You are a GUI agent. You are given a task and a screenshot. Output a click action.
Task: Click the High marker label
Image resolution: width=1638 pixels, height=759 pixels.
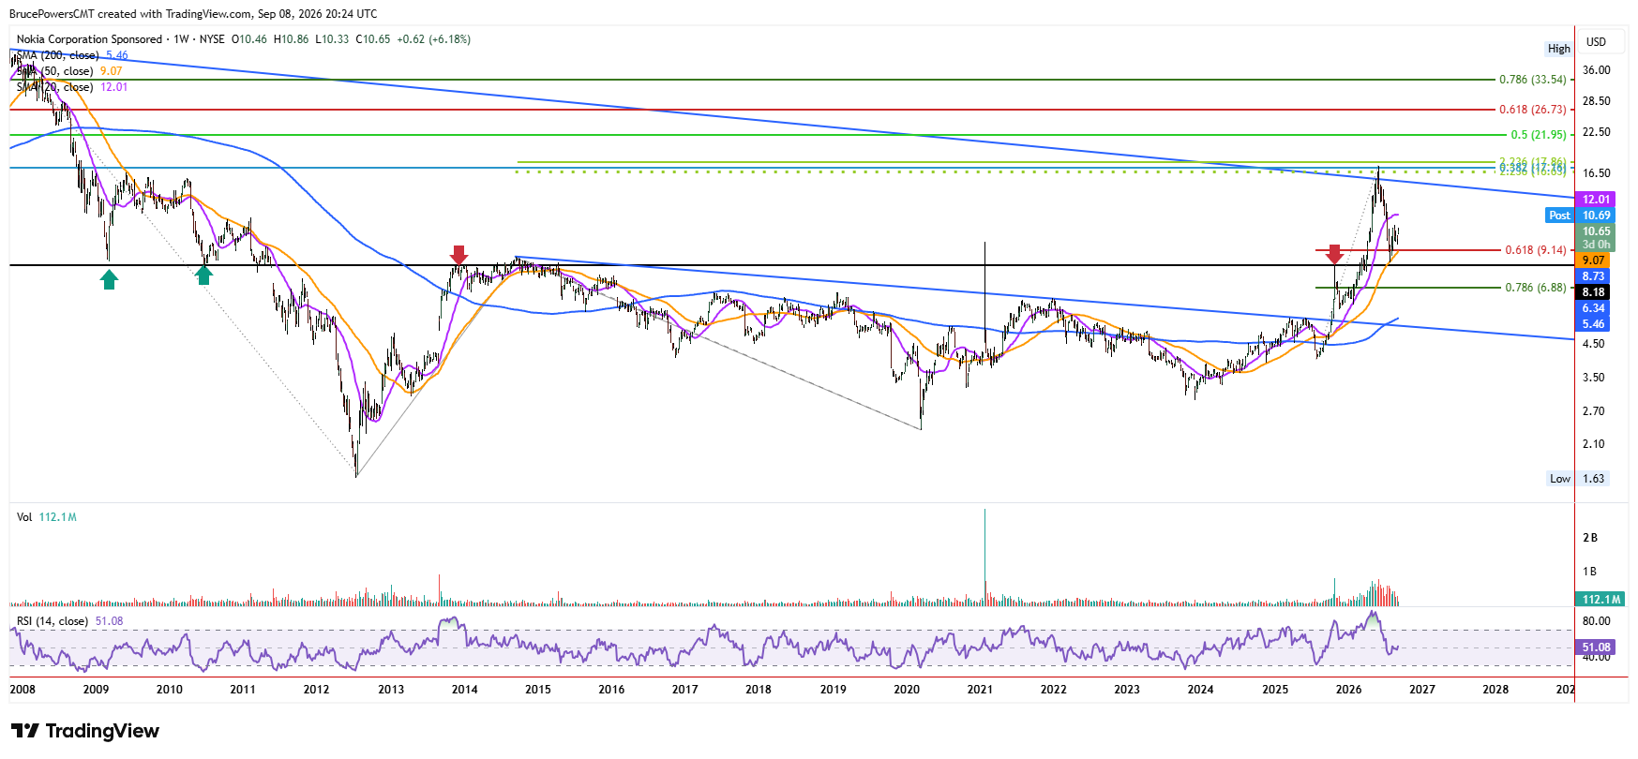click(x=1559, y=49)
